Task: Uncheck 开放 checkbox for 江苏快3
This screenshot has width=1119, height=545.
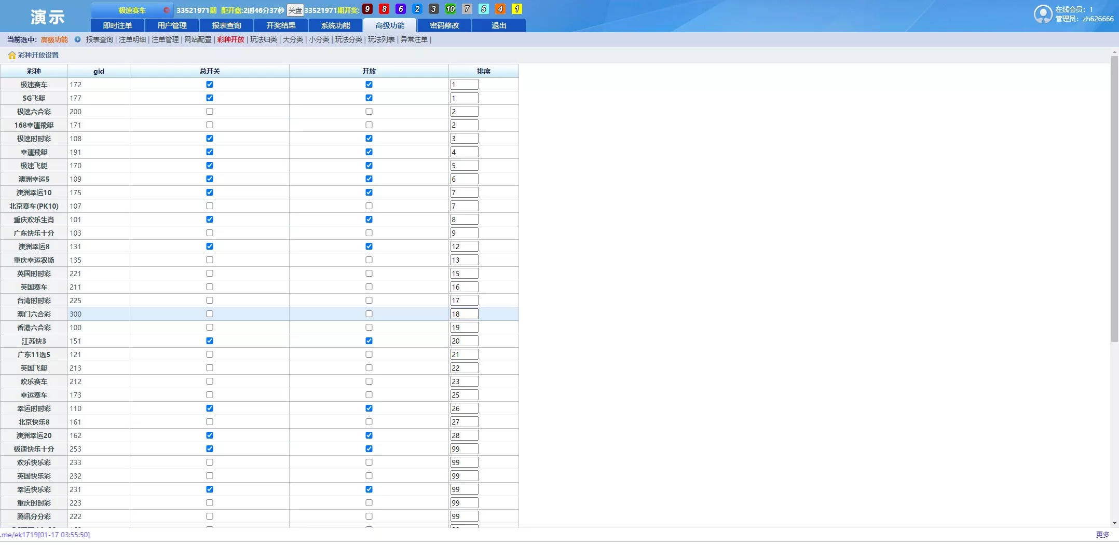Action: tap(369, 341)
